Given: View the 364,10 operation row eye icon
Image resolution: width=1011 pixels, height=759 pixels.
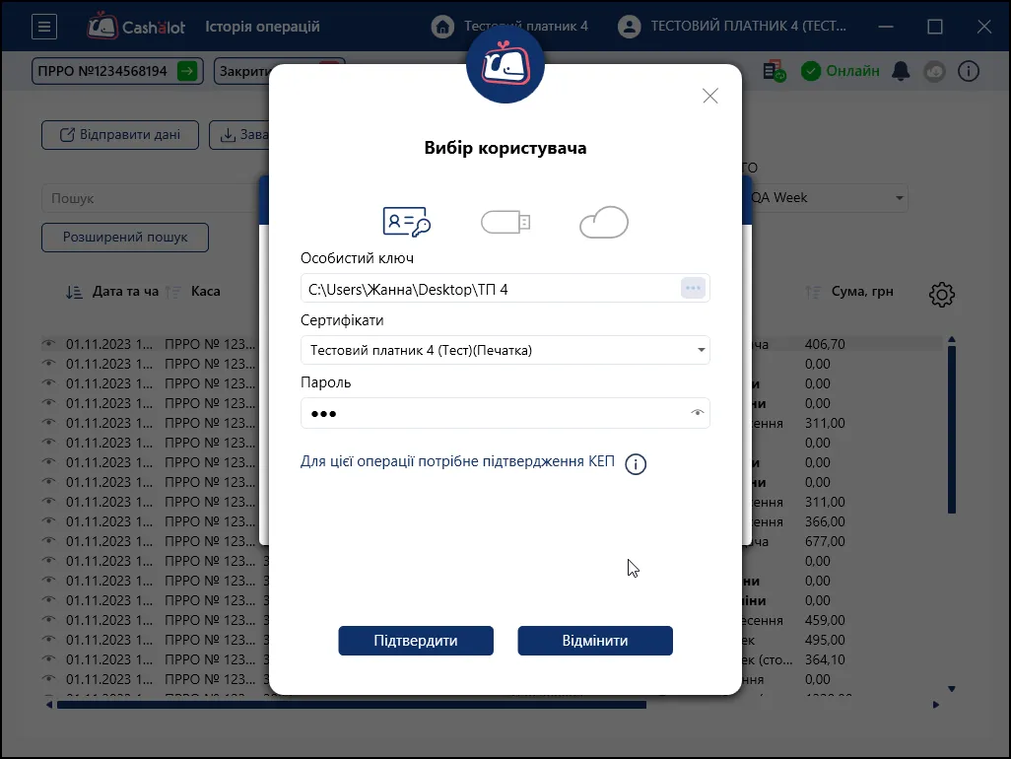Looking at the screenshot, I should [x=48, y=659].
